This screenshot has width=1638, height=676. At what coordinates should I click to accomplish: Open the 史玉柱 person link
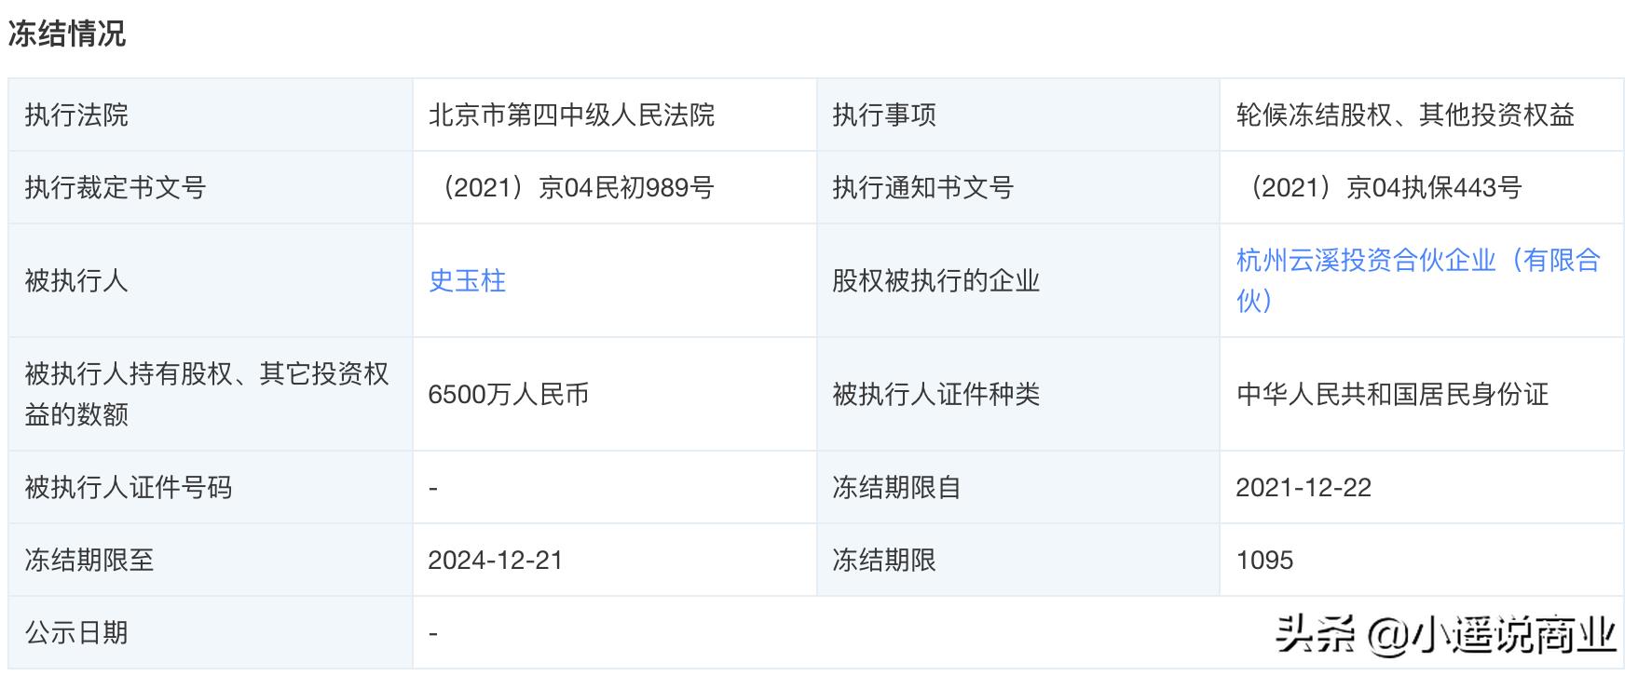pos(467,280)
